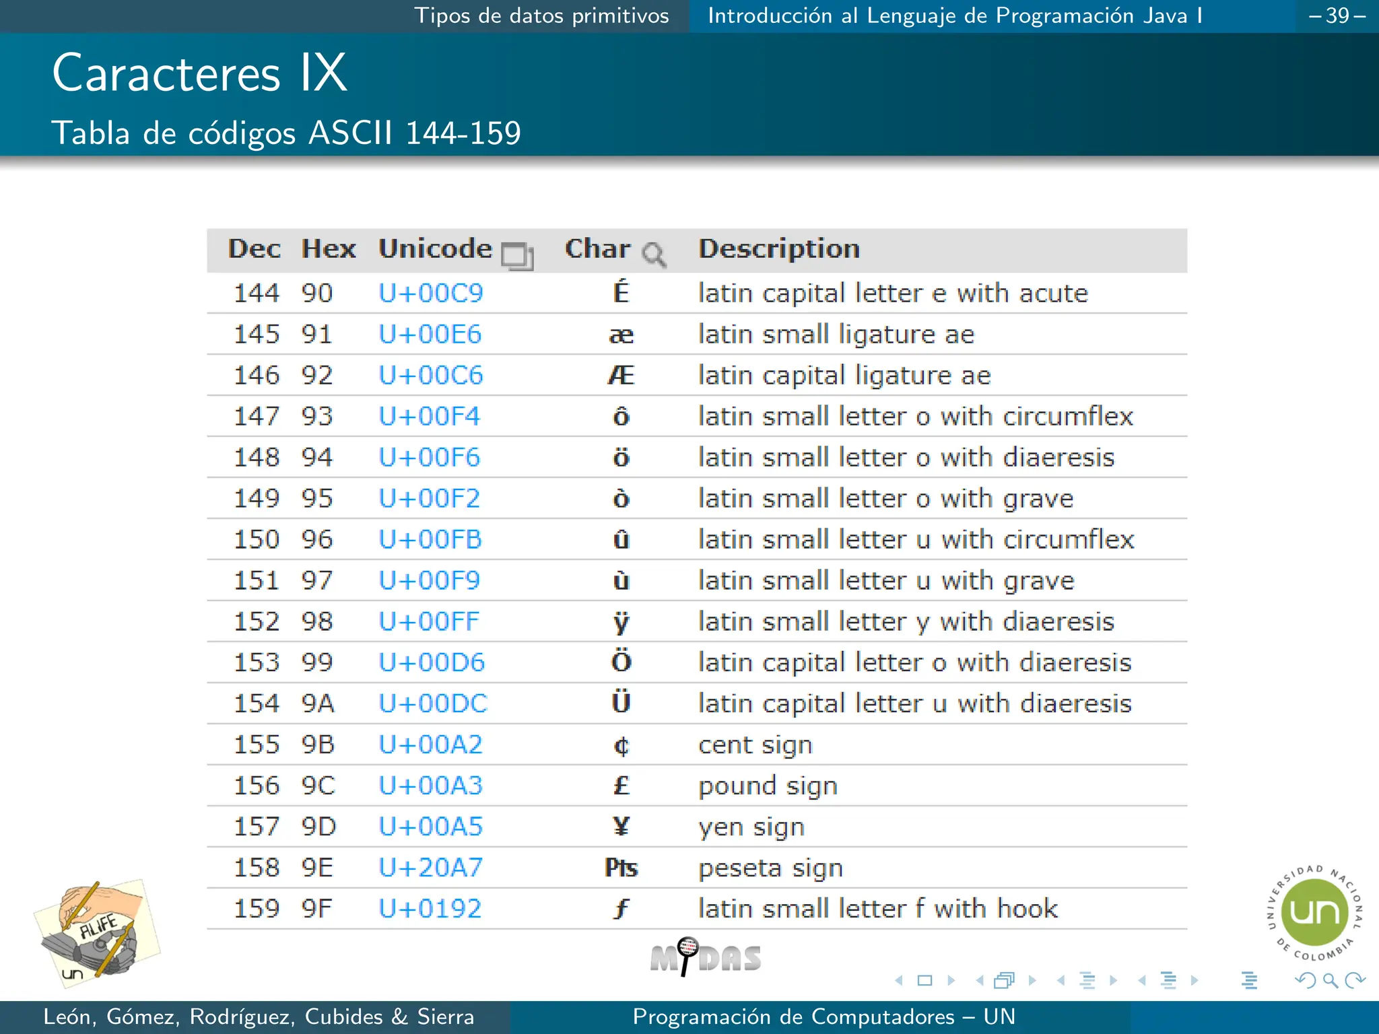Screen dimensions: 1379x1034
Task: Open the U+00DC Unicode link
Action: [433, 703]
